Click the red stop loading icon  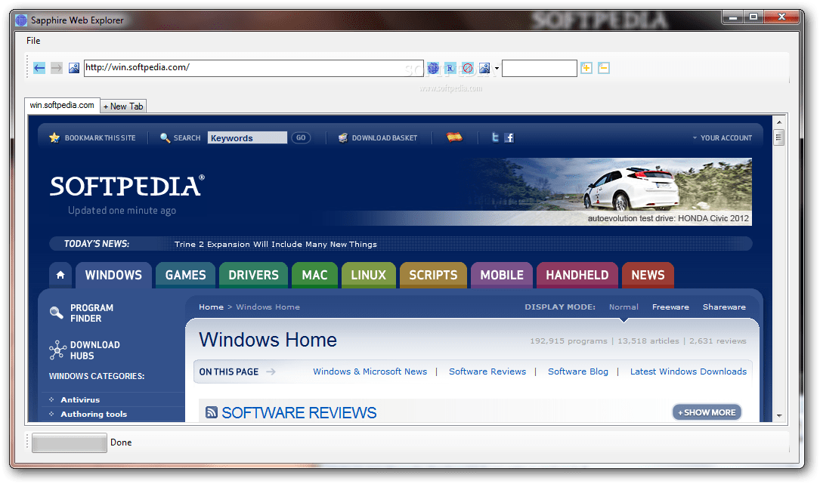(468, 68)
